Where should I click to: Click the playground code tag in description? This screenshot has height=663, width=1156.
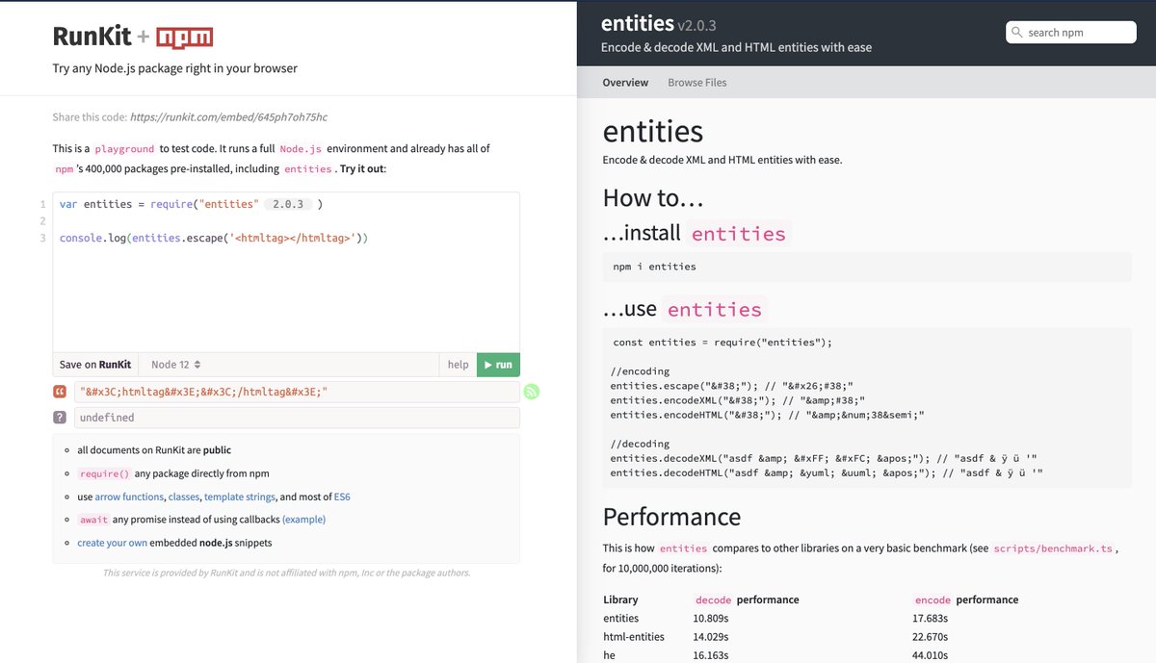(x=124, y=149)
